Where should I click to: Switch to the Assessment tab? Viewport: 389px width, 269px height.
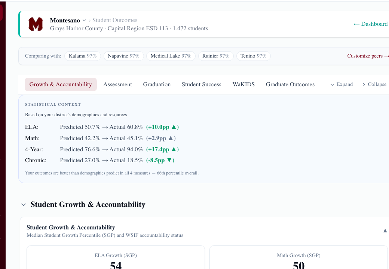pyautogui.click(x=117, y=84)
